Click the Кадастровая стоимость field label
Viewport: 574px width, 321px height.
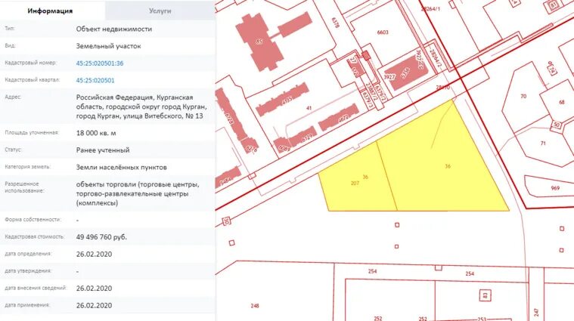34,237
